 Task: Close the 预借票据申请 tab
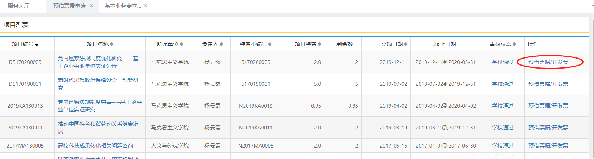click(x=91, y=6)
